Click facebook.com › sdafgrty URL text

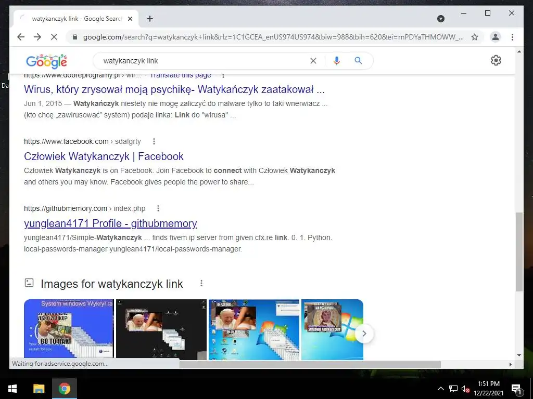[82, 141]
